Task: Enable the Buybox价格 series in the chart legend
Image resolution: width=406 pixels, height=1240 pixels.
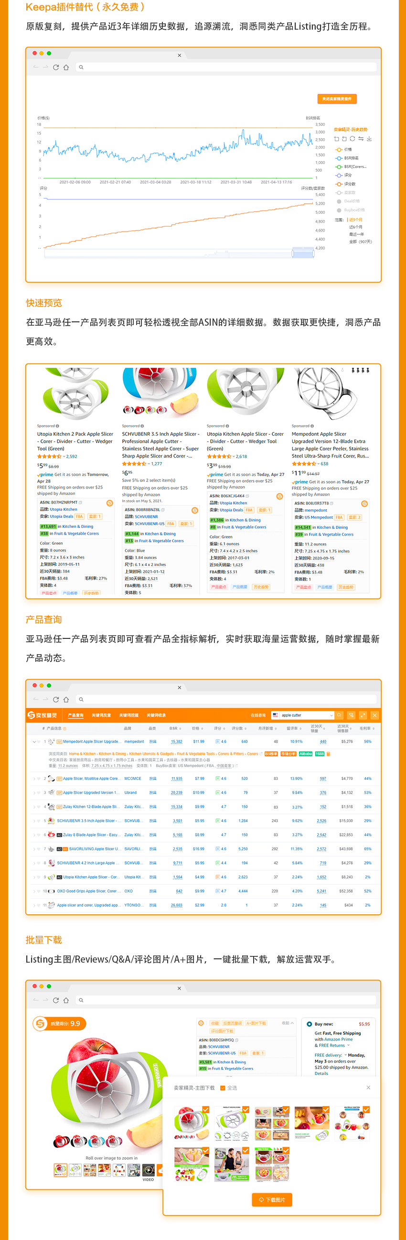Action: tap(350, 210)
